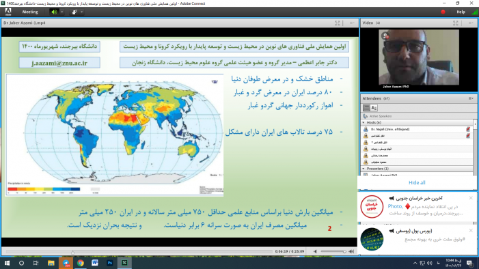Viewport: 479px width, 269px height.
Task: Maximize the Dr Jaber Azami-1.mp4 share pod
Action: (338, 23)
